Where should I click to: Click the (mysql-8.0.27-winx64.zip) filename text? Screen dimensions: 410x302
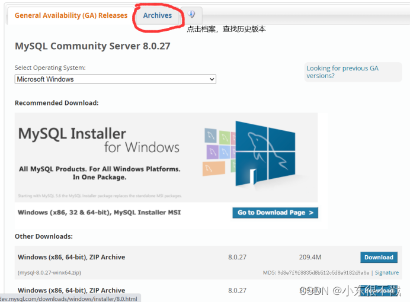tap(49, 273)
